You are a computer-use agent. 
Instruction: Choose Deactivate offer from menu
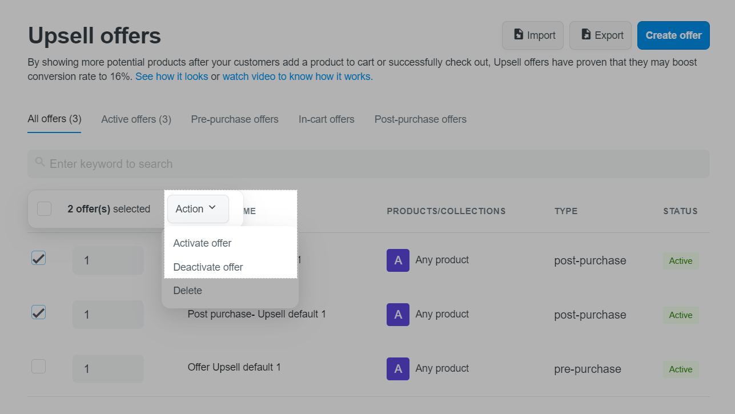coord(208,267)
